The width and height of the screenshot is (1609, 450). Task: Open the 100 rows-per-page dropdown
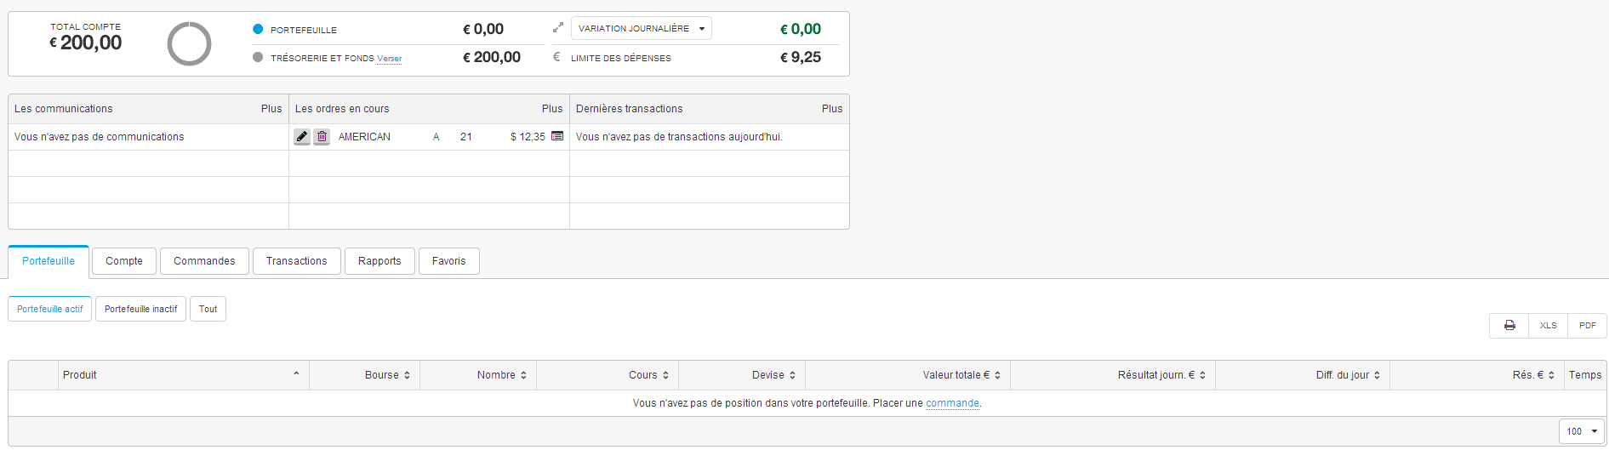(x=1582, y=431)
